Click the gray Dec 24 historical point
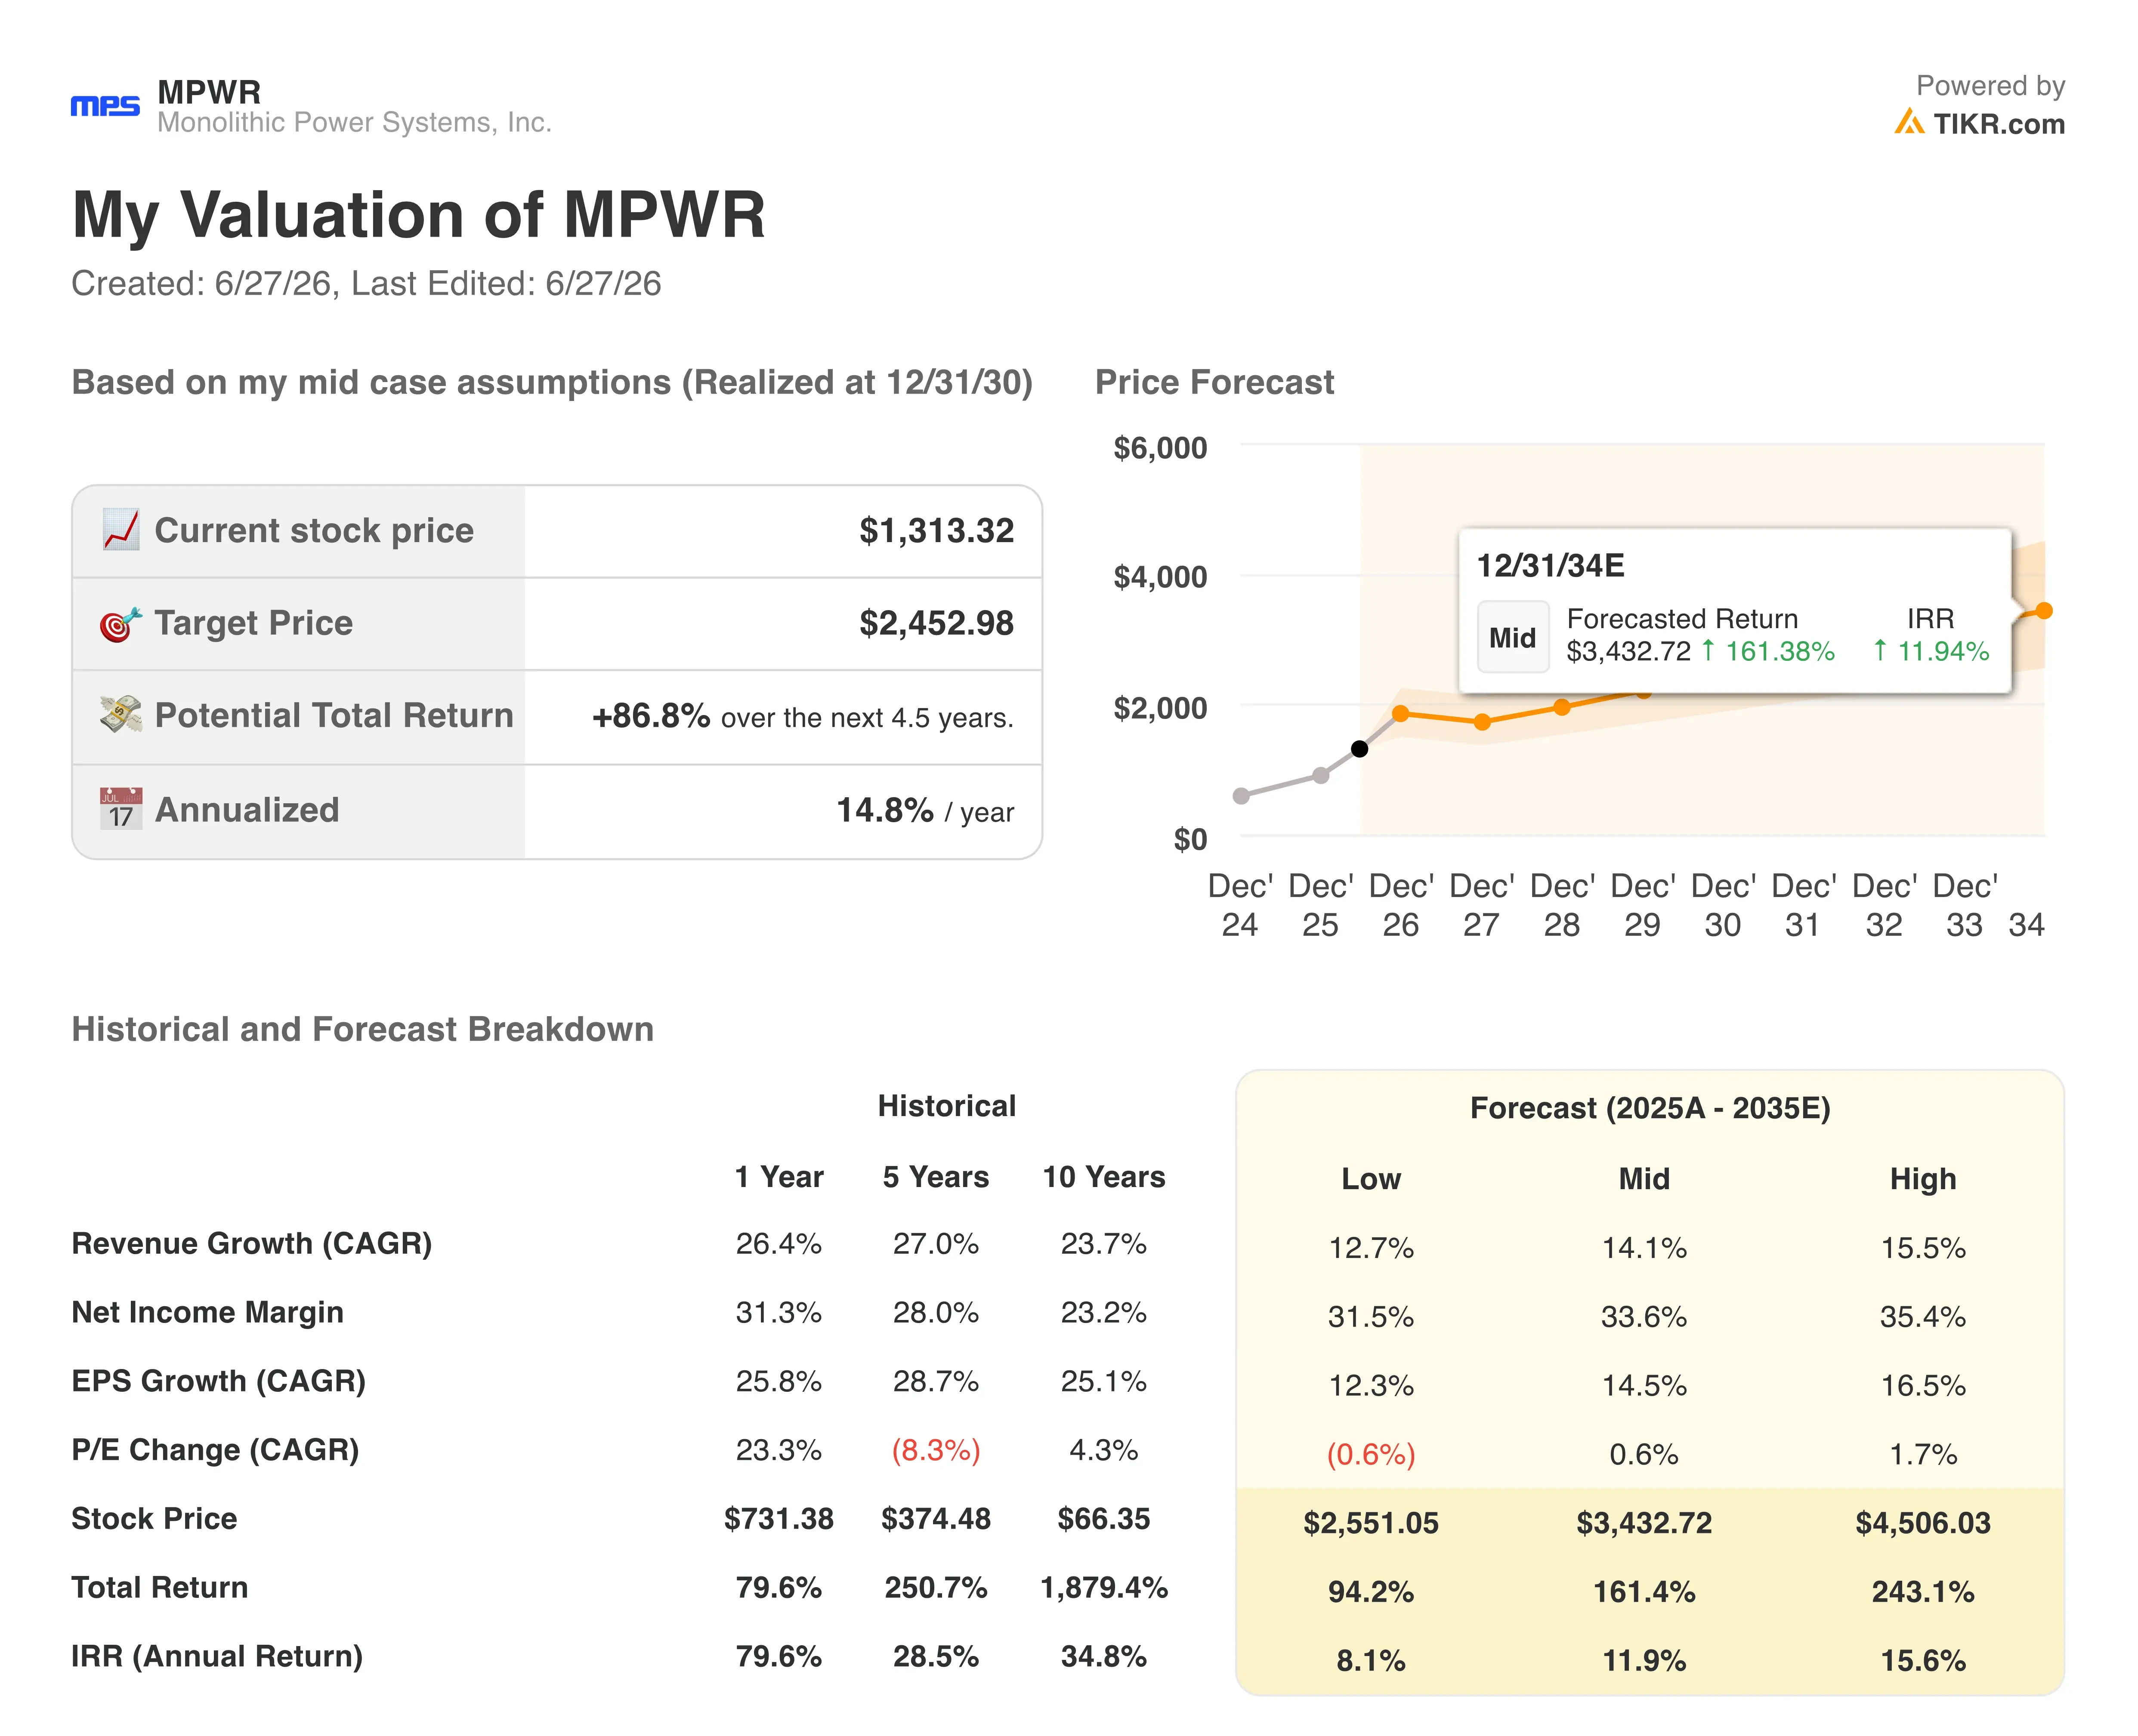 pyautogui.click(x=1241, y=796)
